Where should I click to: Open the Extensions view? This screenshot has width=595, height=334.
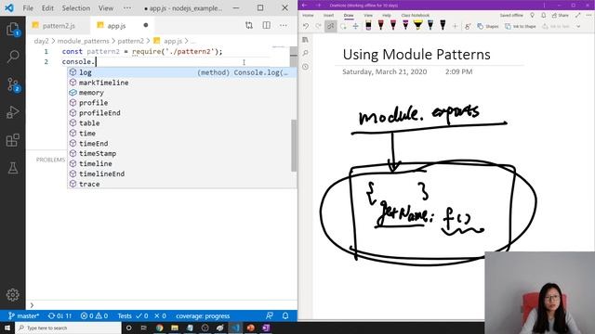[x=13, y=140]
